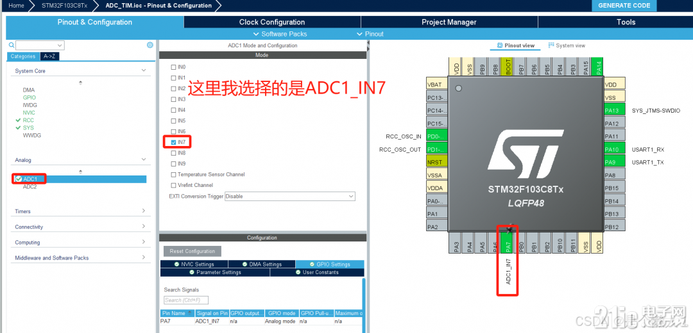Select the PD0 pin for RCC_OSC_IN
Image resolution: width=693 pixels, height=333 pixels.
[437, 136]
